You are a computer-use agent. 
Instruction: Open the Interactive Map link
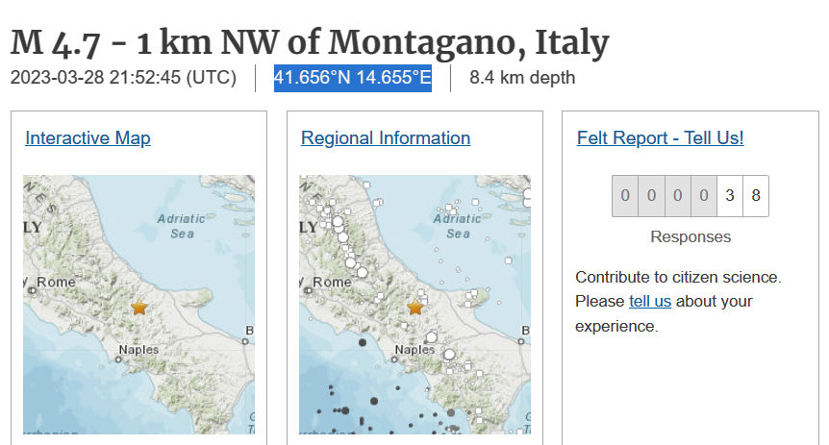[88, 138]
